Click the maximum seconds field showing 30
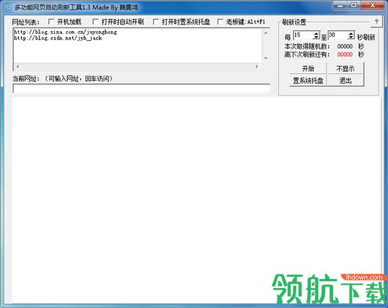388x308 pixels. pos(338,36)
